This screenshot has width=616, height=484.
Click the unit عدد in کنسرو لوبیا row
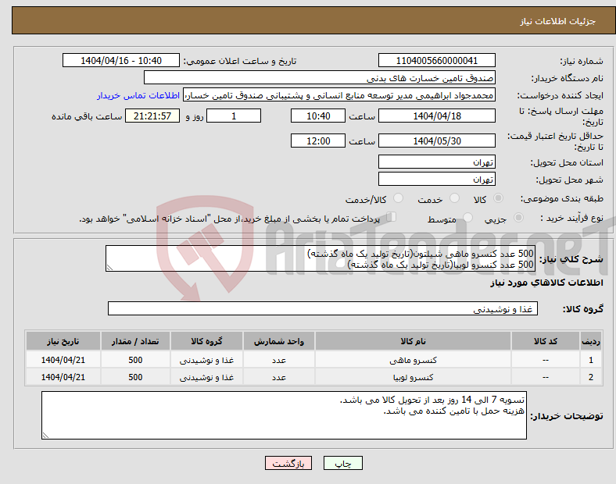click(279, 377)
